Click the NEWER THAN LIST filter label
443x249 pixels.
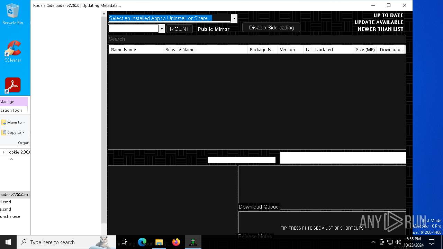pos(380,29)
